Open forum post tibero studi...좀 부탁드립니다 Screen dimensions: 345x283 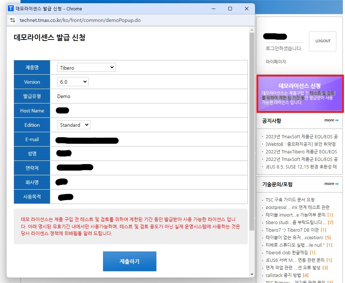point(296,222)
